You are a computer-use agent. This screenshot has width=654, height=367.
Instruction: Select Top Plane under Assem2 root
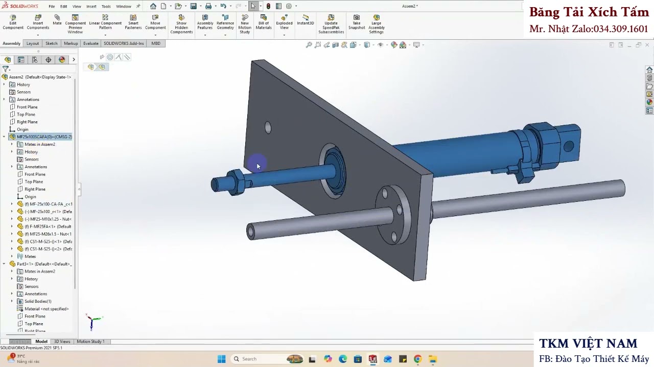click(x=26, y=114)
